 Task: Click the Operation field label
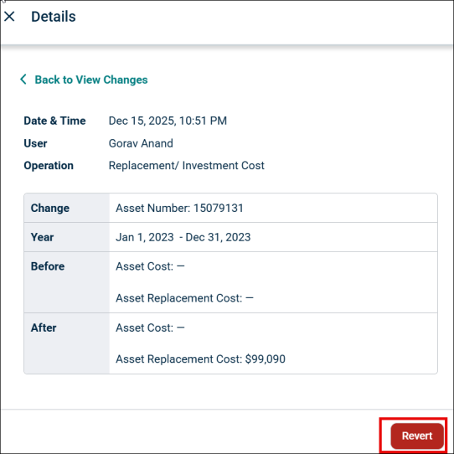49,166
